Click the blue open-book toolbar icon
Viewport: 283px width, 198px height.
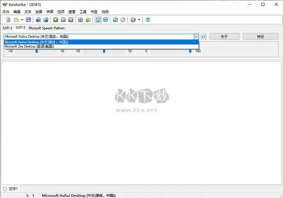[106, 20]
